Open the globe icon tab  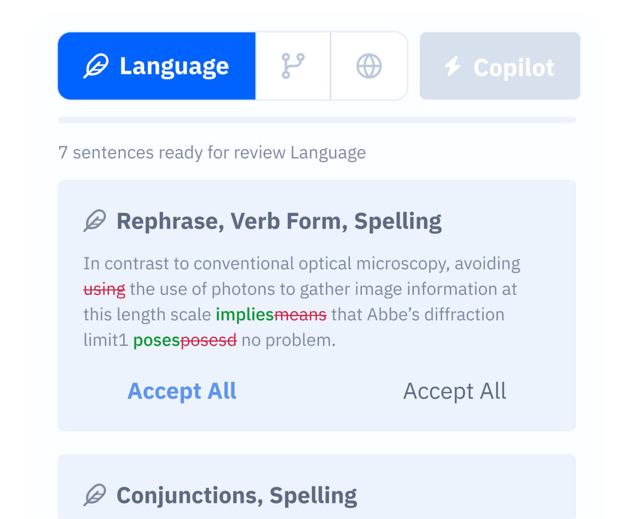click(369, 66)
